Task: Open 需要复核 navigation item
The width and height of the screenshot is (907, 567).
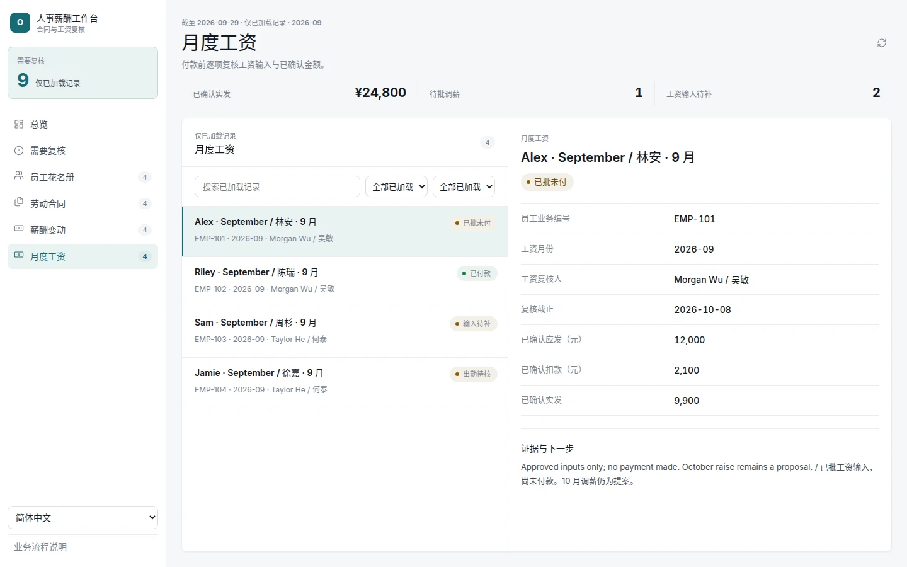Action: click(83, 151)
